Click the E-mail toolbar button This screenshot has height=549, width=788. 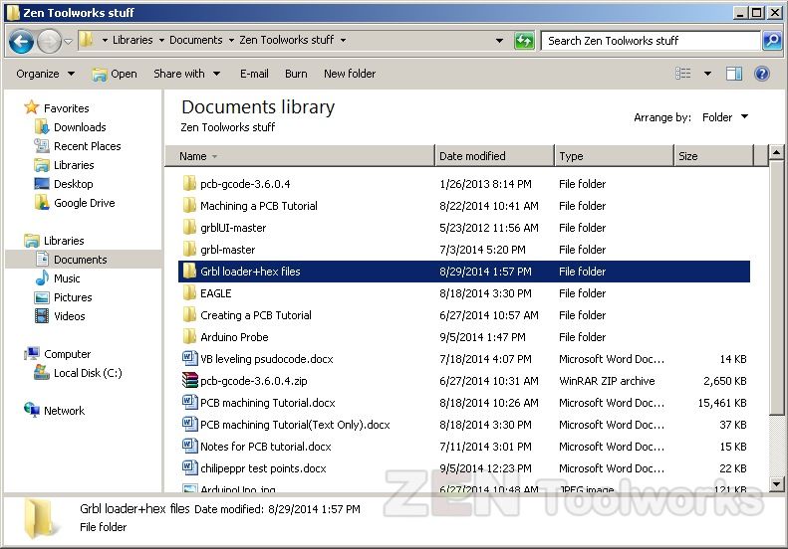[x=254, y=74]
